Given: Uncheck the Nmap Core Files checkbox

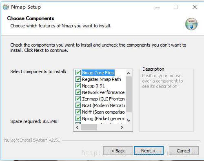Looking at the screenshot, I should pyautogui.click(x=78, y=73).
